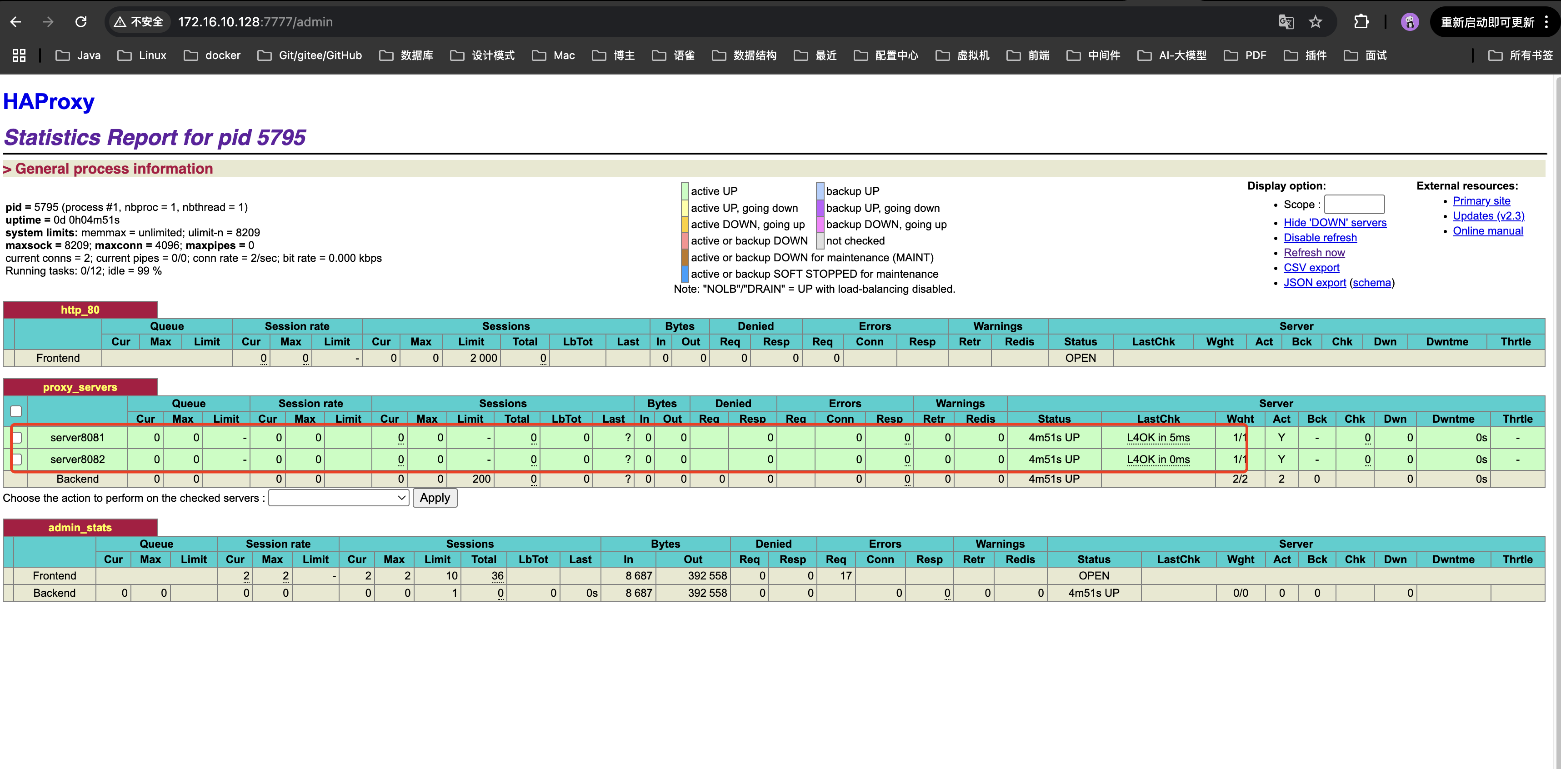Open the Mac bookmarks folder

coord(553,55)
